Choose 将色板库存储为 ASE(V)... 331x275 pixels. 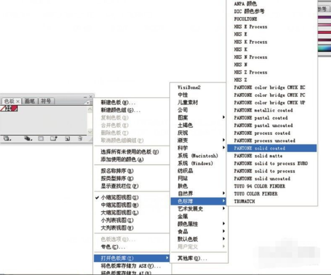click(x=131, y=266)
